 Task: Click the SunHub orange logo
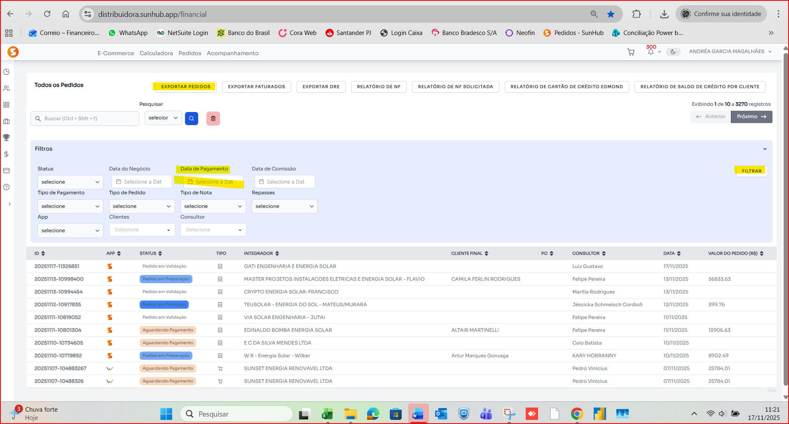(x=13, y=52)
